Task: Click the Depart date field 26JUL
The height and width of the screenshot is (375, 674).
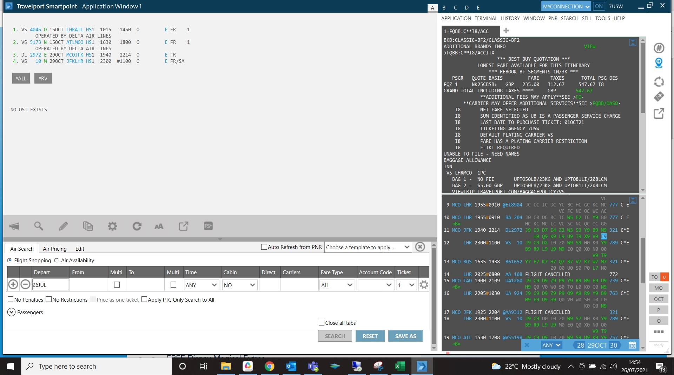Action: pos(51,285)
